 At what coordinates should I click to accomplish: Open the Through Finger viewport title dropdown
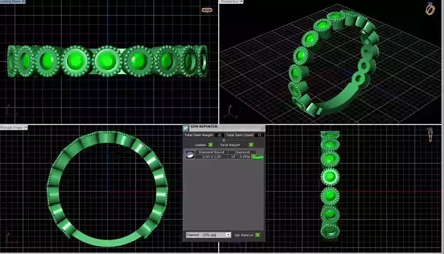26,128
